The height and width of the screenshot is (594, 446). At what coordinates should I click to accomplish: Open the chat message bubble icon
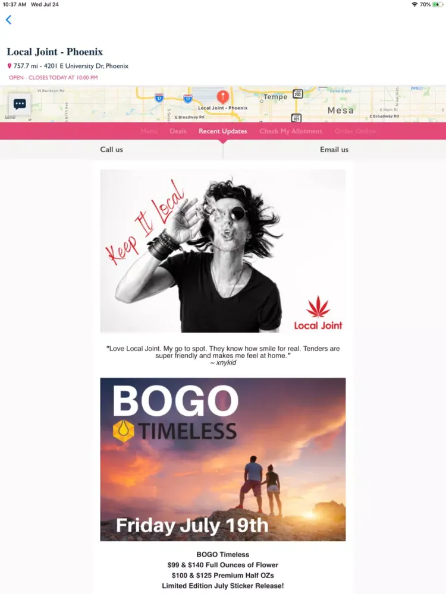point(20,104)
